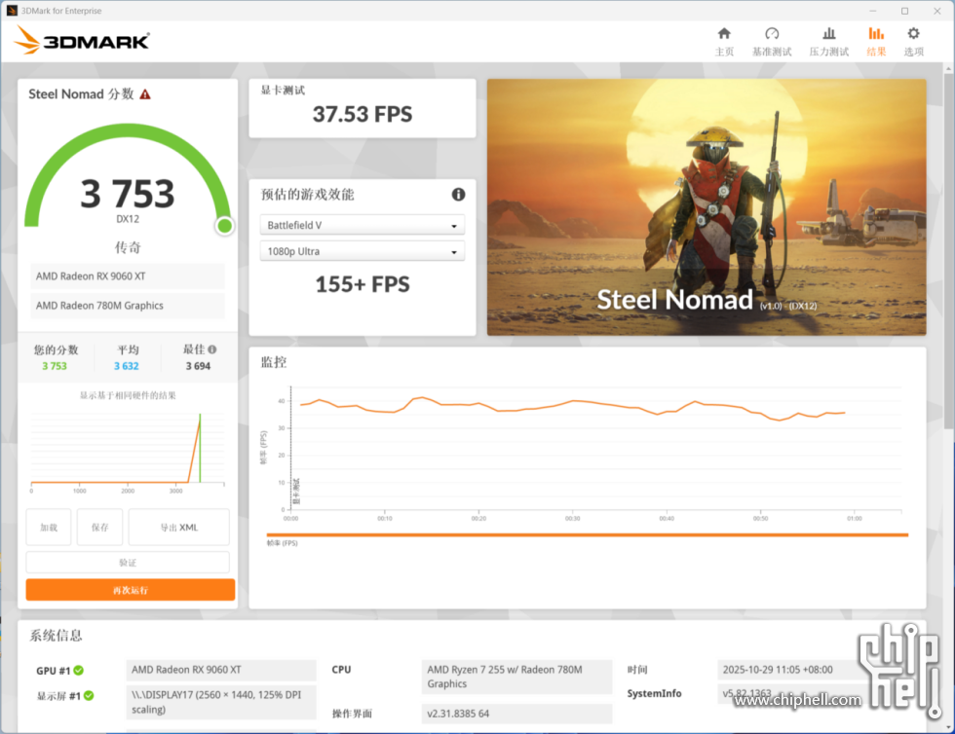Click the orange 帧率 FPS timeline bar
This screenshot has width=955, height=734.
(587, 534)
